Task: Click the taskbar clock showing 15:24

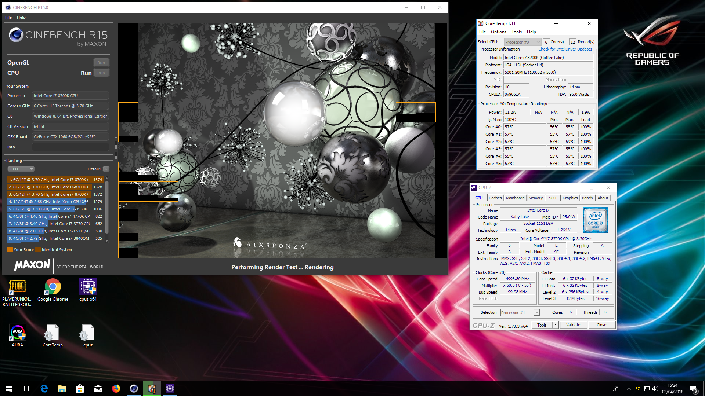Action: point(672,389)
